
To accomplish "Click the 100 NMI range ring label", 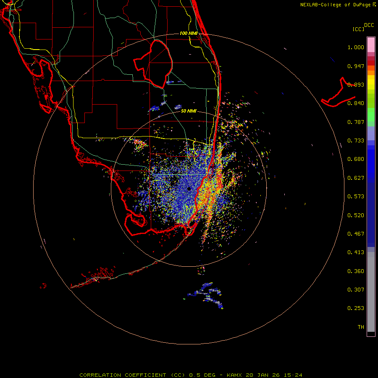I will [x=189, y=33].
